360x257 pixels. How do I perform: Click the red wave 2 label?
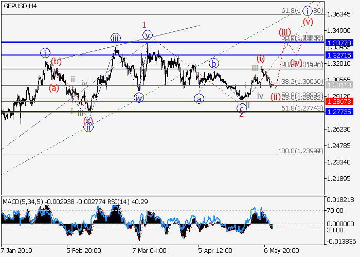click(x=241, y=114)
